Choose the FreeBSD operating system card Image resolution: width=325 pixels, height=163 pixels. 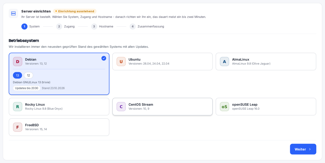pos(59,127)
